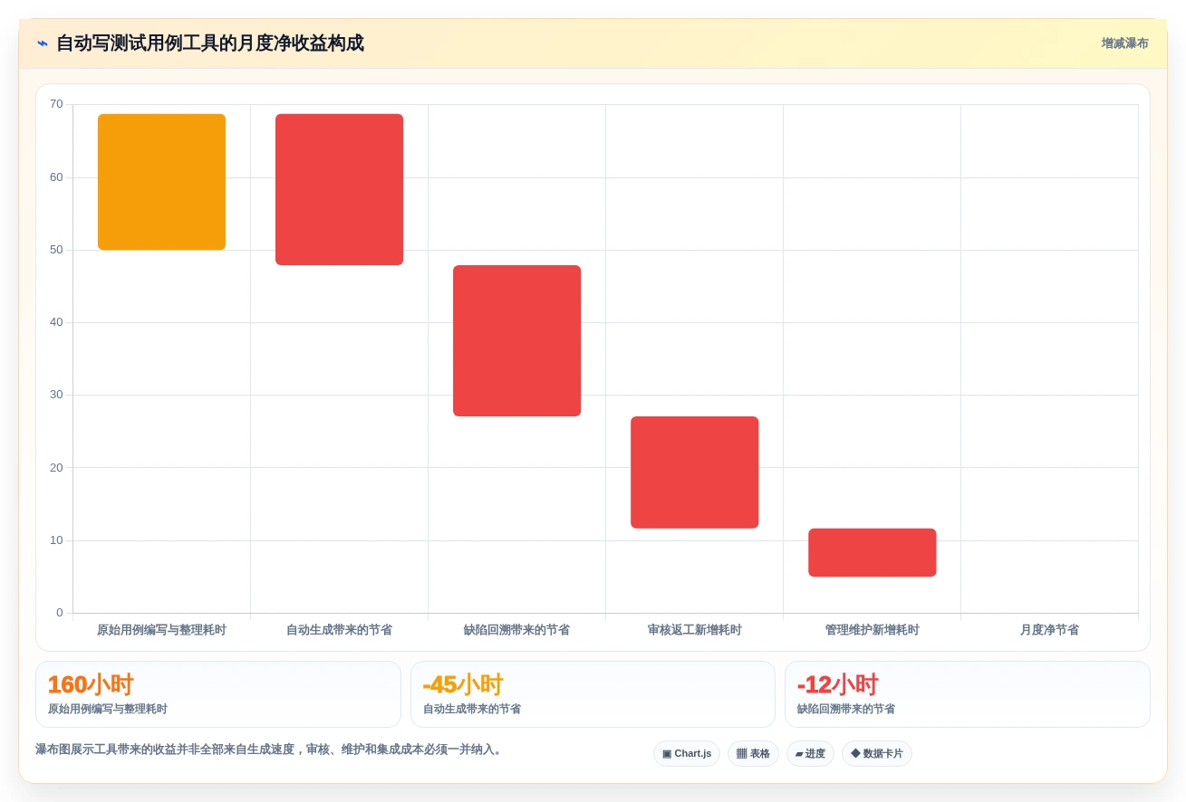1186x802 pixels.
Task: Click the title 自动写测试用例工具的月度净收益构成
Action: pos(210,43)
